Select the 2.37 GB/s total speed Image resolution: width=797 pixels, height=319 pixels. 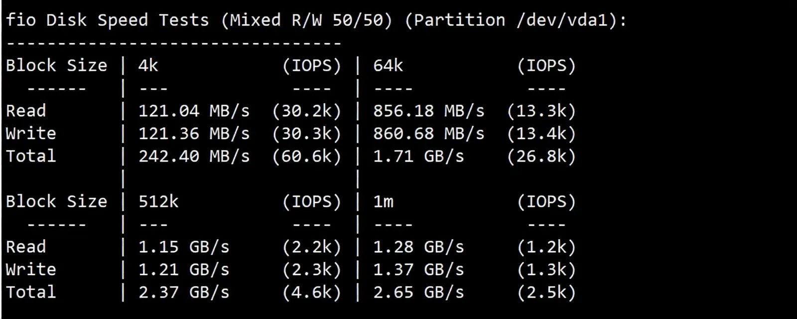coord(183,293)
